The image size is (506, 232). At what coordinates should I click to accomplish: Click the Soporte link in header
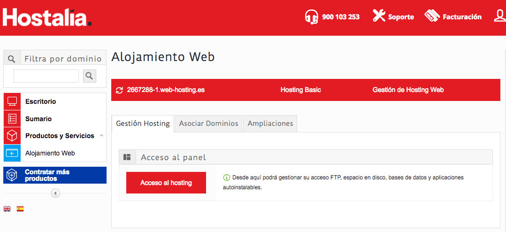coord(401,17)
